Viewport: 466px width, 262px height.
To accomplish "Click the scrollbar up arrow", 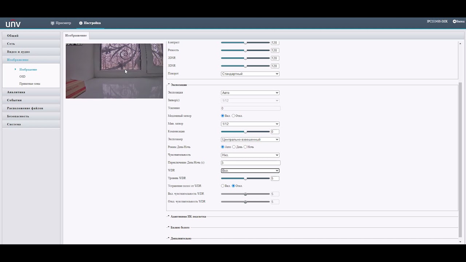I will (x=460, y=44).
